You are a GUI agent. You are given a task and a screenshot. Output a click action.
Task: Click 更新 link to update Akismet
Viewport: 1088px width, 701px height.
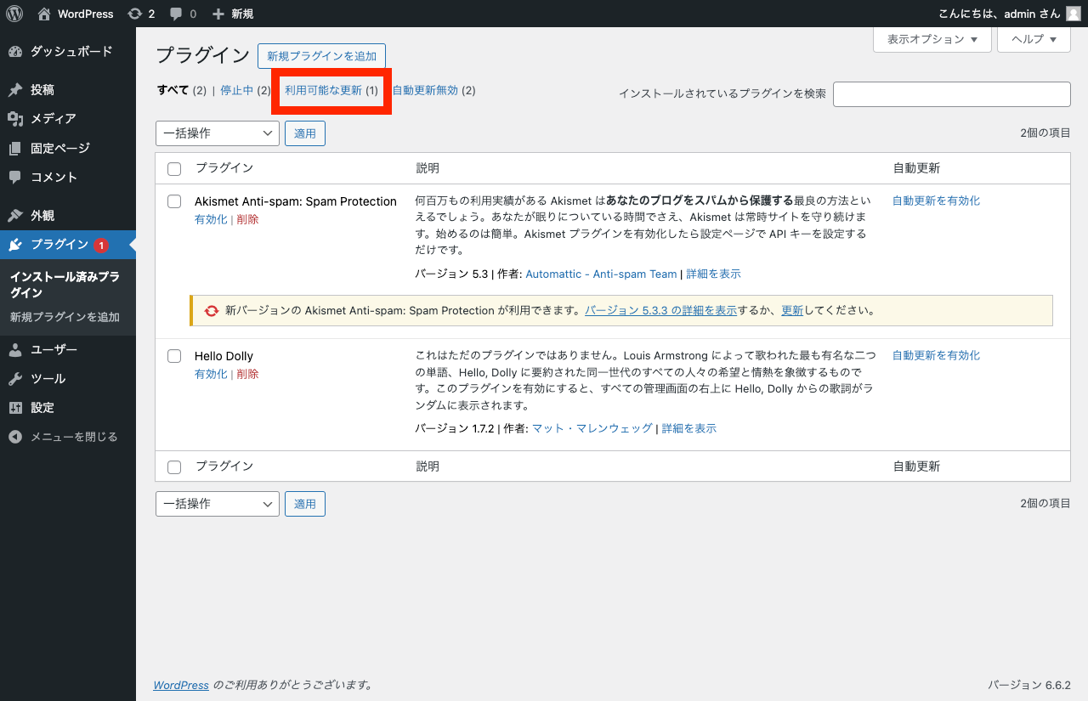pyautogui.click(x=792, y=311)
